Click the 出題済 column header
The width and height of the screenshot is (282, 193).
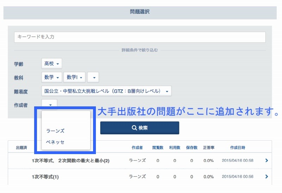[x=22, y=148]
